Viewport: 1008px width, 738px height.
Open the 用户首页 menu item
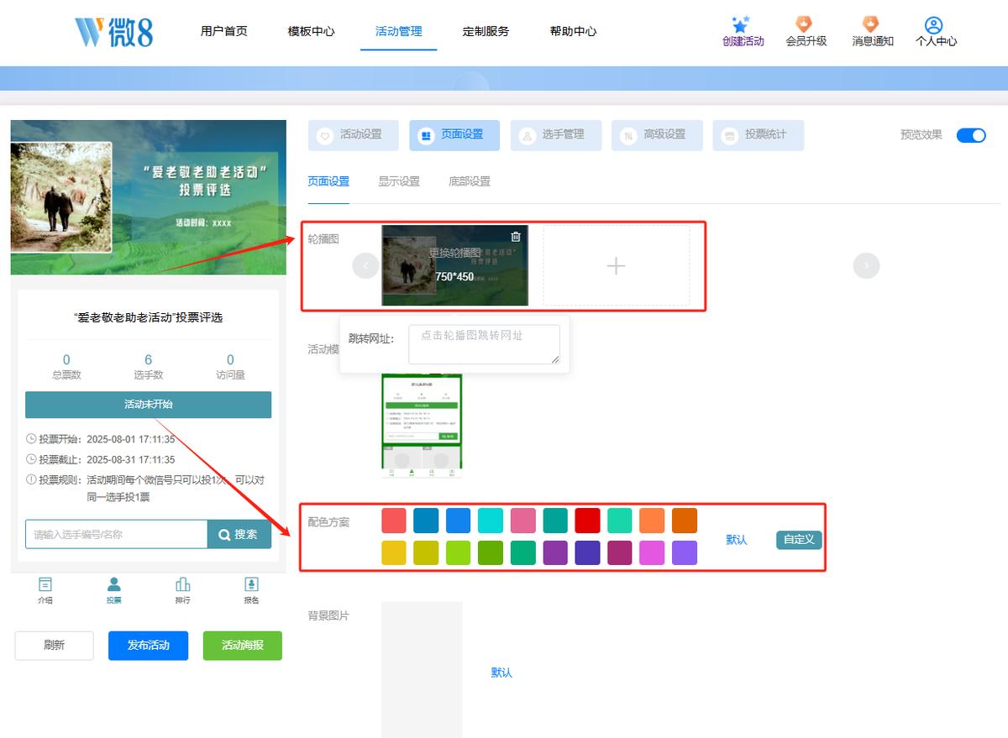[x=224, y=31]
